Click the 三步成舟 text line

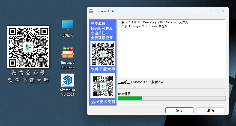coord(98,24)
